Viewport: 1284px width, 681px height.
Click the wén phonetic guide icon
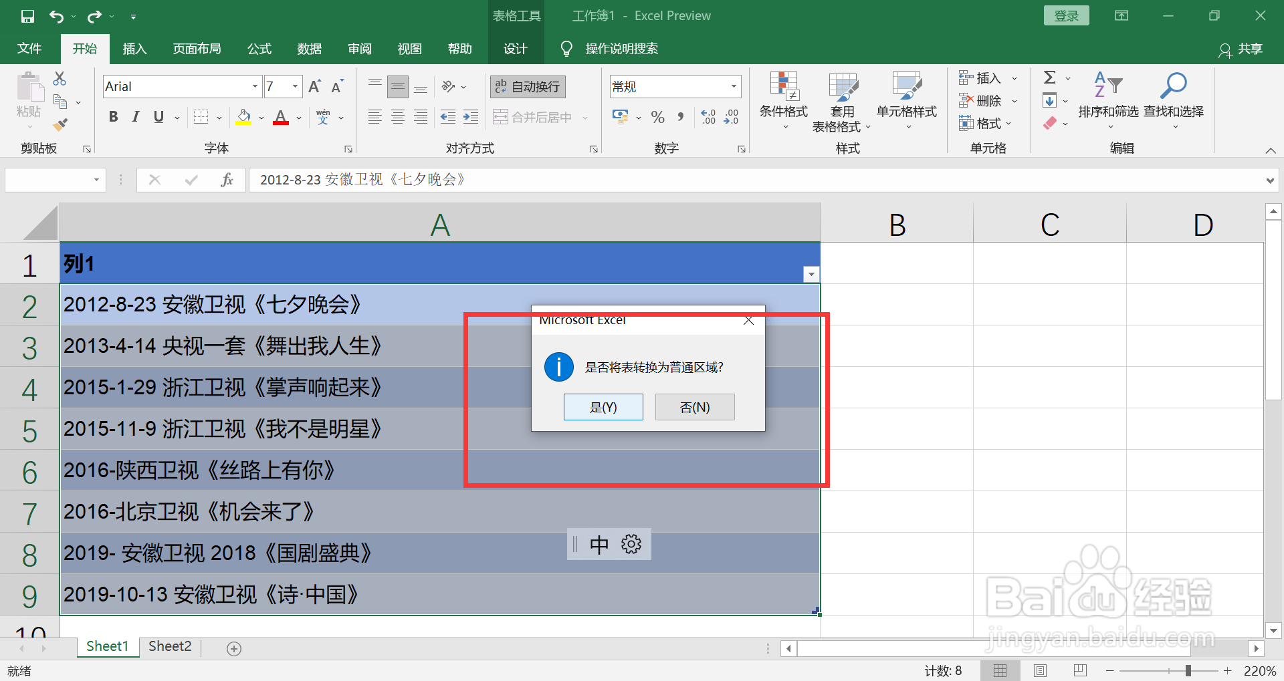323,117
